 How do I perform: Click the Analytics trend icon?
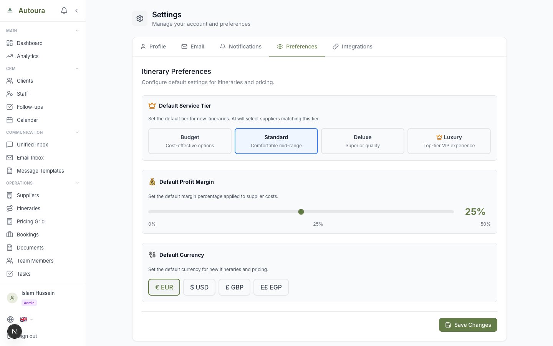tap(10, 56)
